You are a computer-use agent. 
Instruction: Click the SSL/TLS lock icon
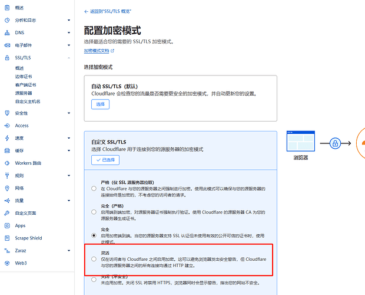coord(7,58)
